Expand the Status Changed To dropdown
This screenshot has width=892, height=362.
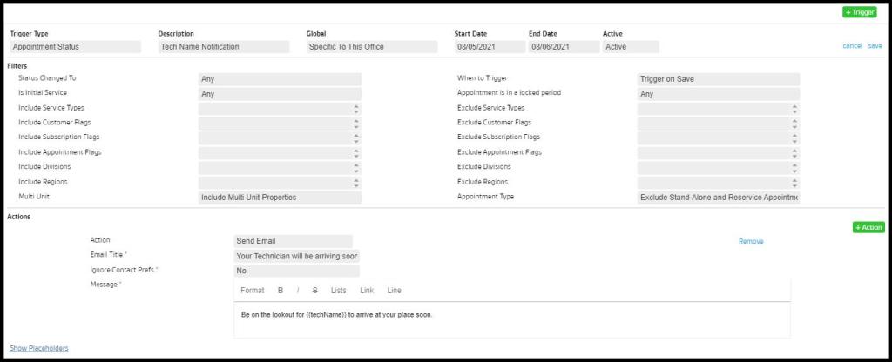tap(280, 79)
